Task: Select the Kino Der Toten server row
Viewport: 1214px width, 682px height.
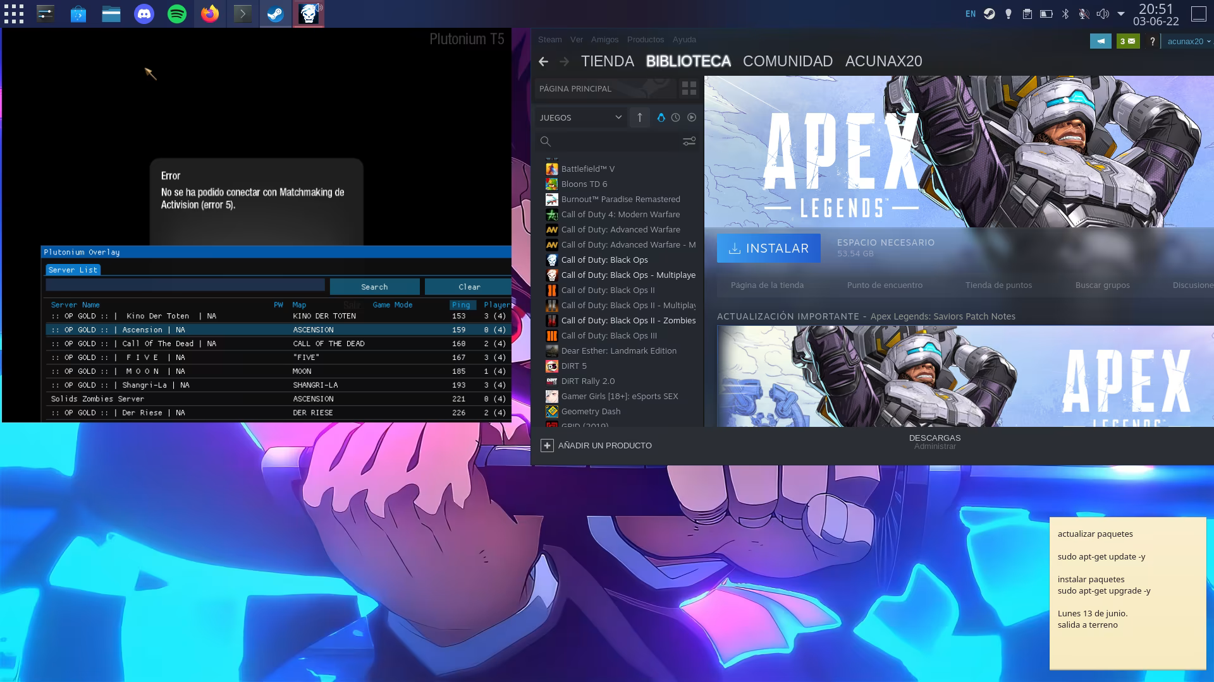Action: (278, 316)
